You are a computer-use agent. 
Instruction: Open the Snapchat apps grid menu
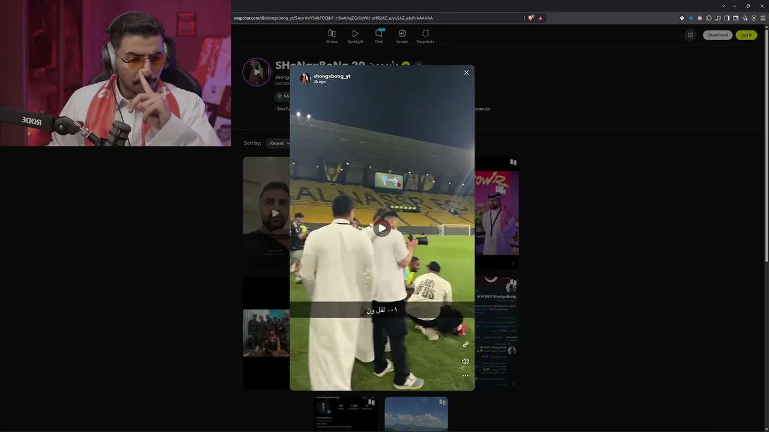(690, 35)
